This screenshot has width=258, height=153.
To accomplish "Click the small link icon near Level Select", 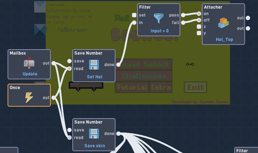I will click(x=190, y=64).
